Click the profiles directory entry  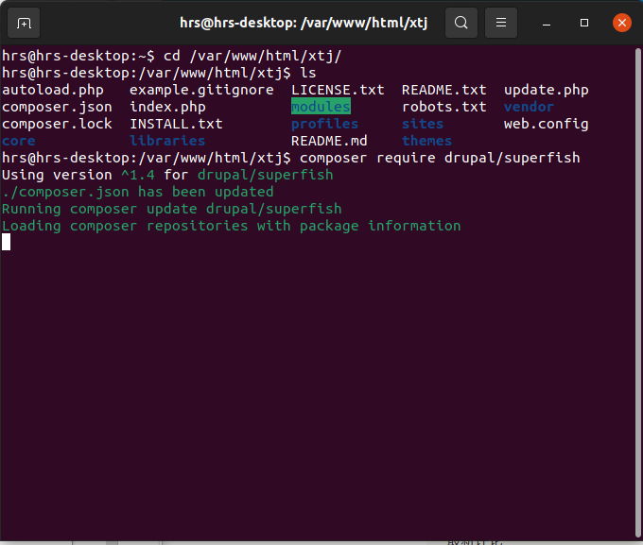coord(324,124)
